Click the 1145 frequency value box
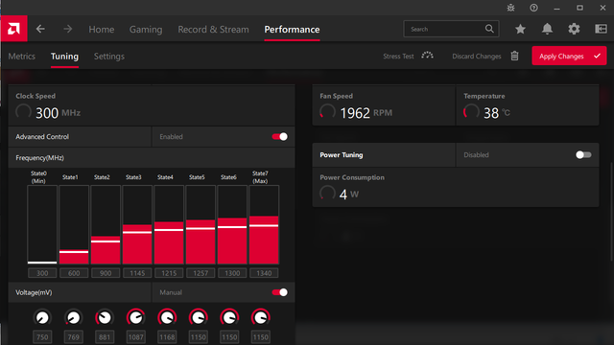 [137, 273]
